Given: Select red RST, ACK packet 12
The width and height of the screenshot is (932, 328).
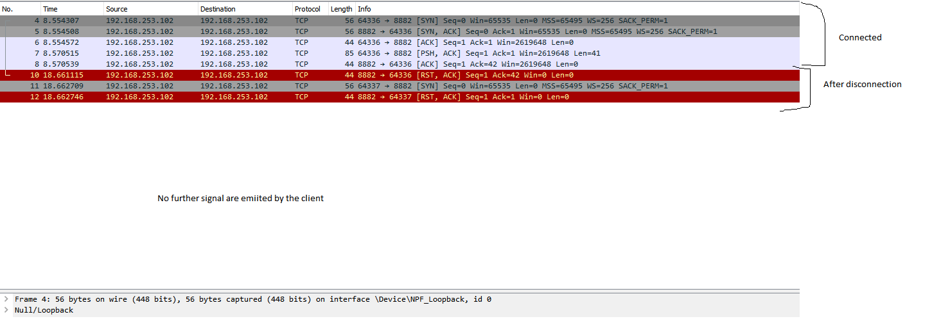Looking at the screenshot, I should coord(400,97).
